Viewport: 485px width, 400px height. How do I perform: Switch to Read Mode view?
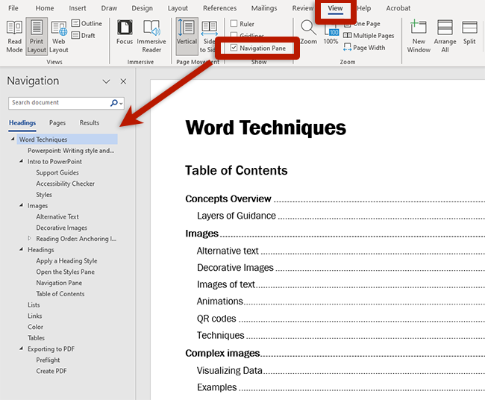point(14,37)
